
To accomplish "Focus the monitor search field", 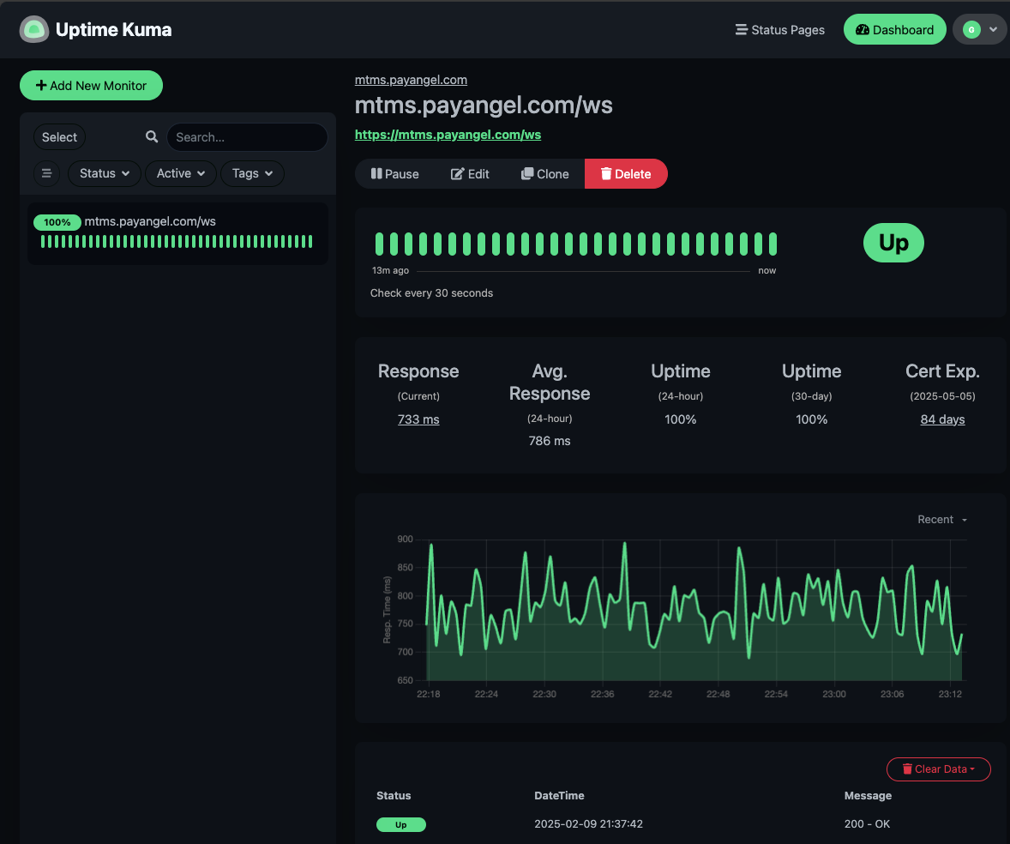I will tap(247, 137).
